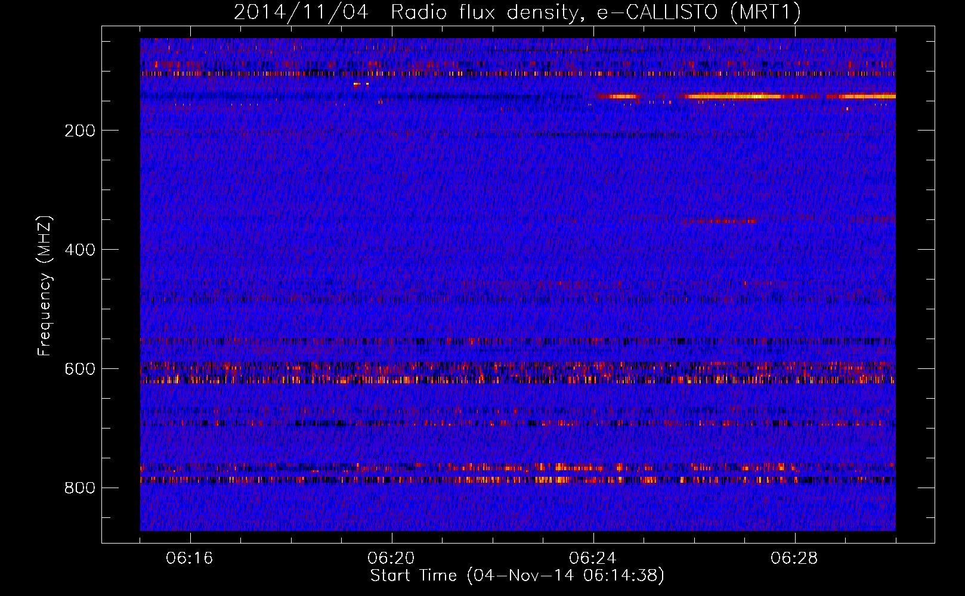
Task: Click the 400 frequency tick label
Action: pyautogui.click(x=80, y=250)
